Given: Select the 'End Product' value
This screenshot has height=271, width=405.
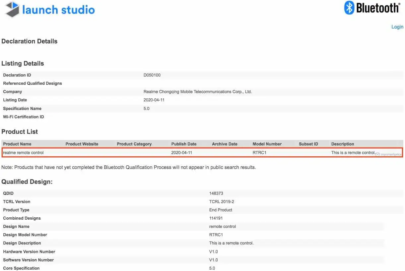Looking at the screenshot, I should [221, 210].
